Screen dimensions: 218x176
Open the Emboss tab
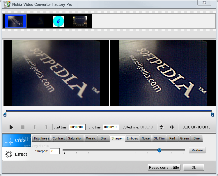pyautogui.click(x=132, y=139)
